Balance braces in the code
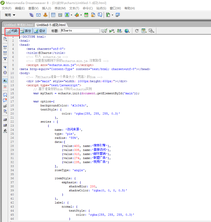 (x=5, y=73)
